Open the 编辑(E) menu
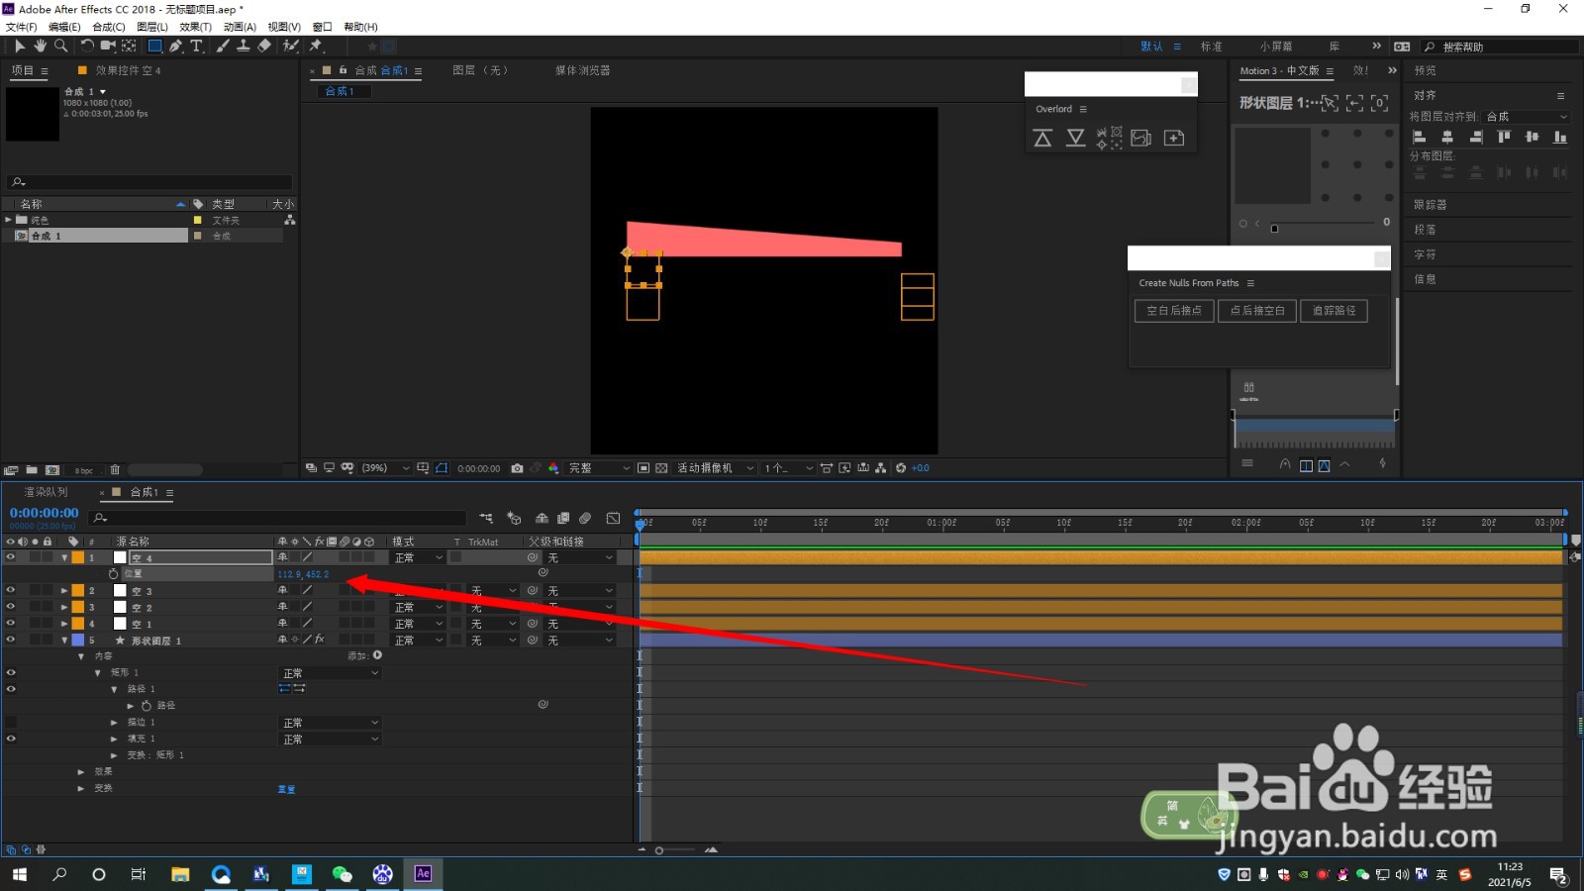This screenshot has height=891, width=1584. tap(64, 27)
